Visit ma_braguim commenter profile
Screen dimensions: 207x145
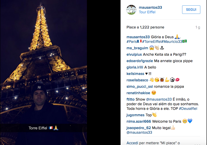click(x=137, y=48)
